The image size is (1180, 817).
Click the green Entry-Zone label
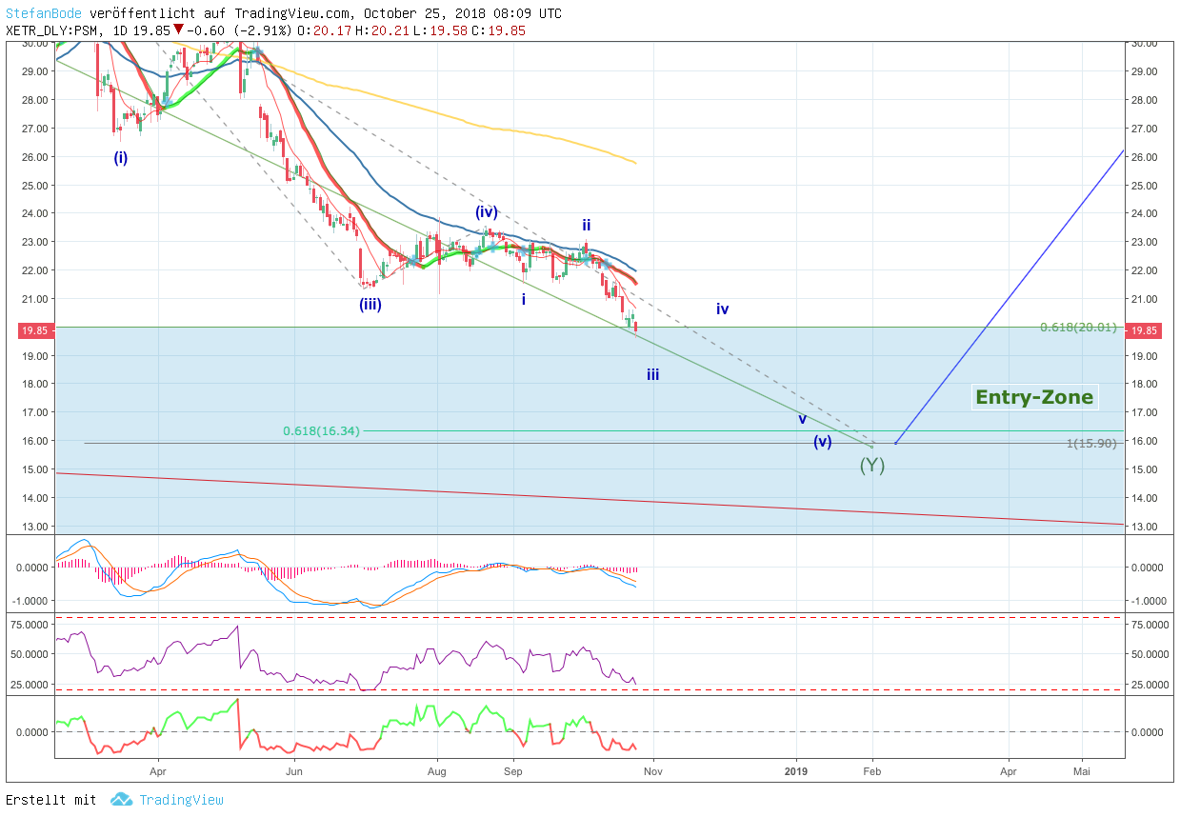click(1034, 397)
